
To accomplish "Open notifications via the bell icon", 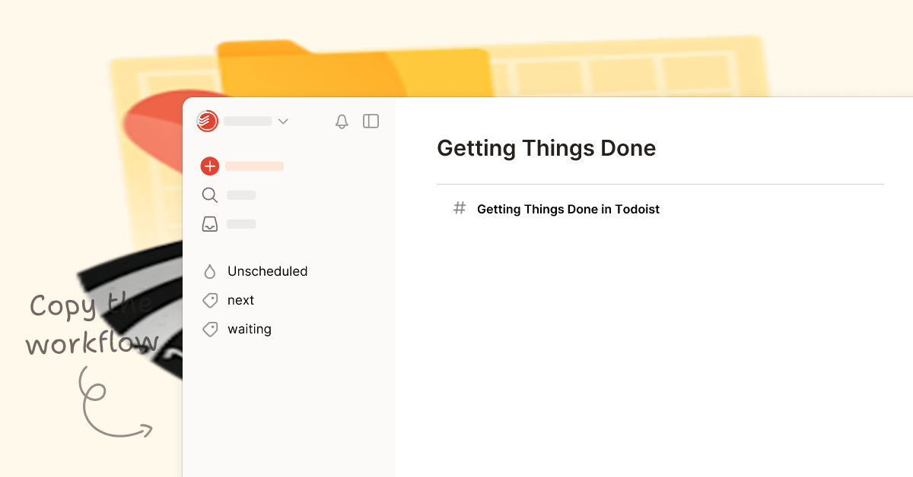I will click(x=342, y=121).
